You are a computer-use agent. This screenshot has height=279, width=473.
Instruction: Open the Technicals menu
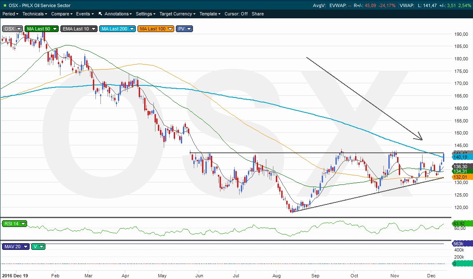(x=35, y=14)
